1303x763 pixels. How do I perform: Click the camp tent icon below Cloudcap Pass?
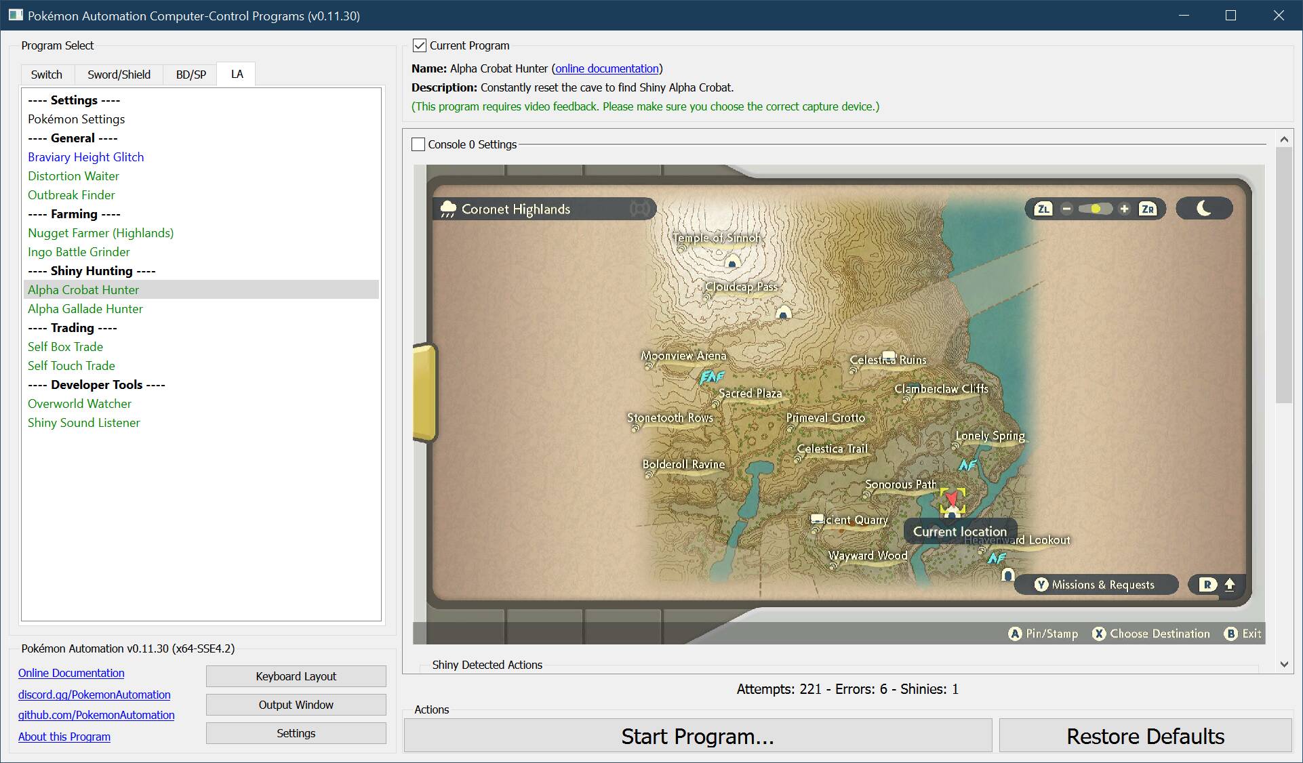tap(784, 312)
